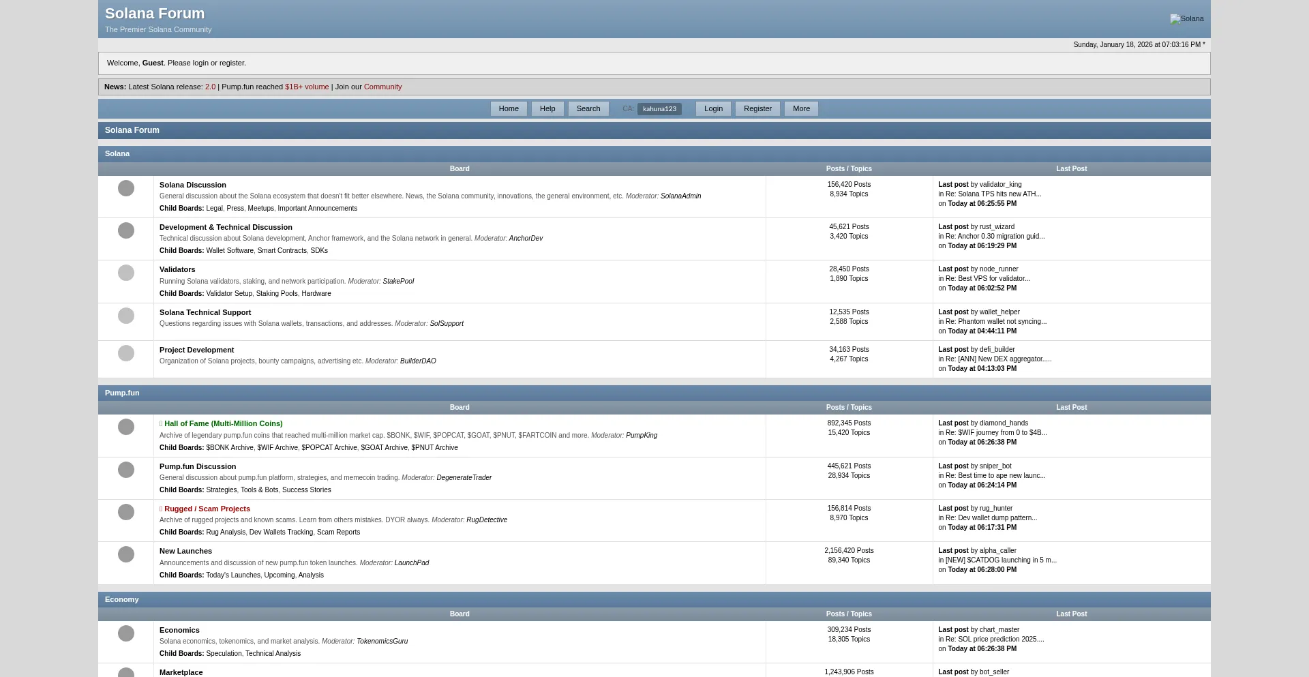The width and height of the screenshot is (1309, 677).
Task: Open the Home menu button
Action: (x=509, y=108)
